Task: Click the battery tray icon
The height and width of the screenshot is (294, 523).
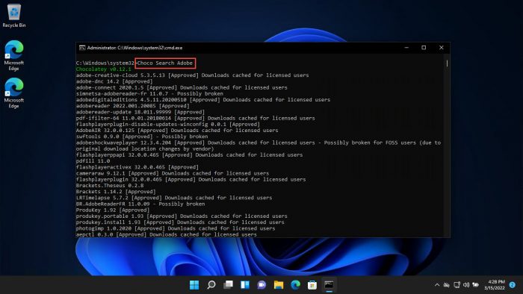Action: [x=476, y=285]
